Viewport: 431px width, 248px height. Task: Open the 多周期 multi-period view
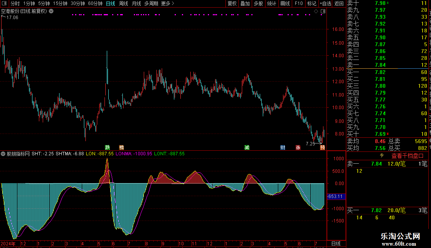coord(151,3)
